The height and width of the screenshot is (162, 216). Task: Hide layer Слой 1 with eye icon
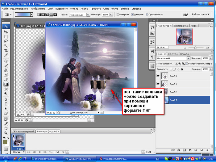158,84
